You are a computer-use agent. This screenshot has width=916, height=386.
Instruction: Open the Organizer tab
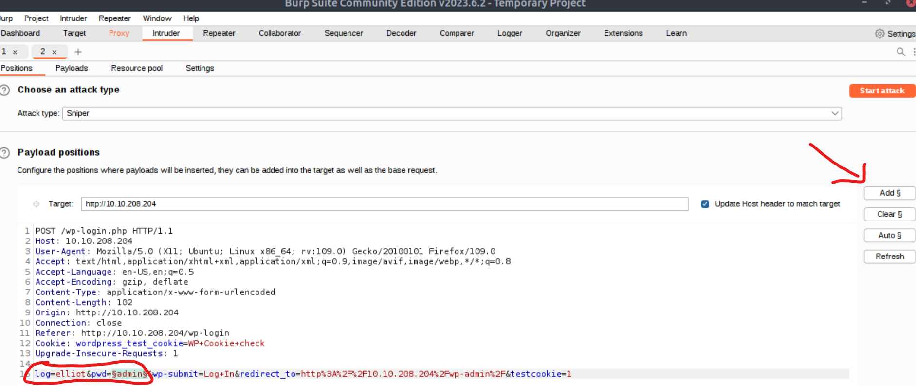[563, 33]
